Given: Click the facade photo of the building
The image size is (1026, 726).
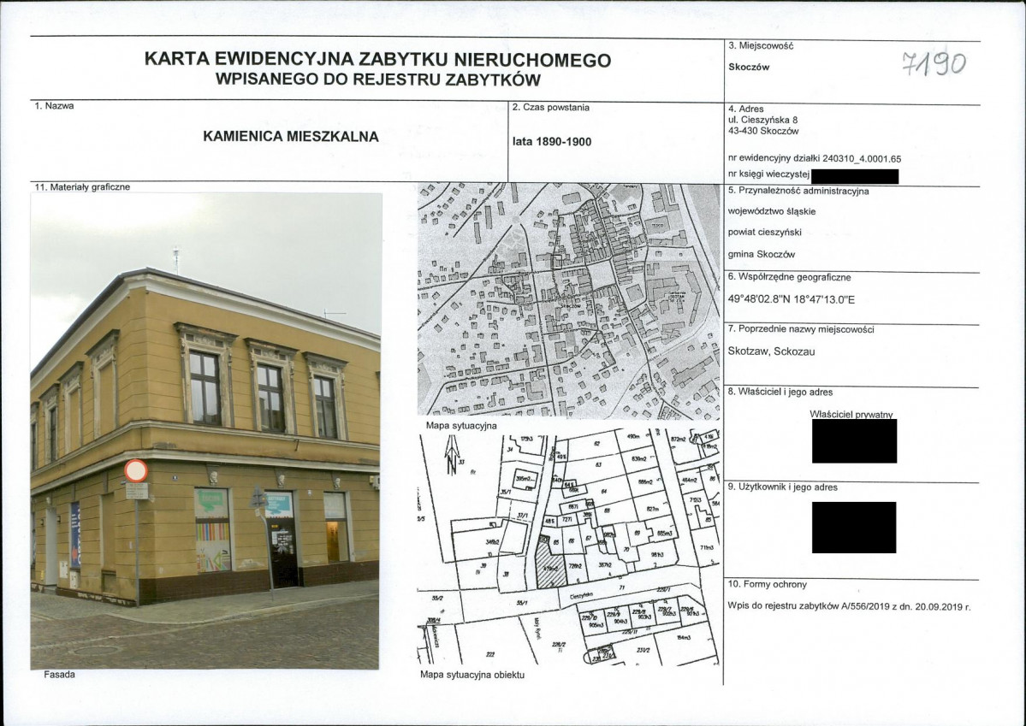Looking at the screenshot, I should [205, 430].
